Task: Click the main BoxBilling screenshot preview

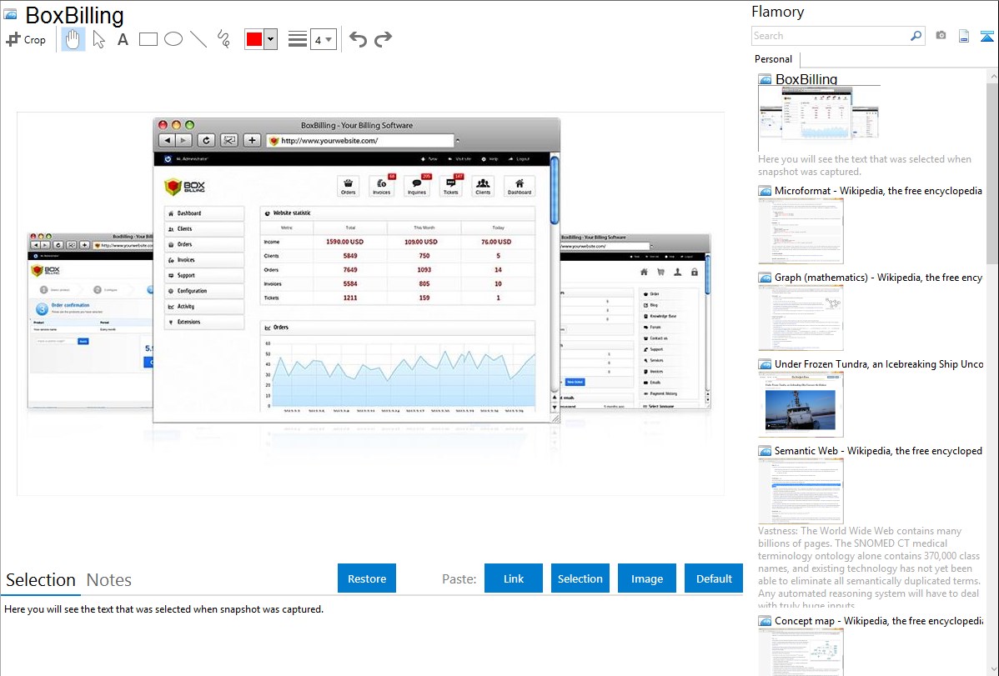Action: [370, 303]
